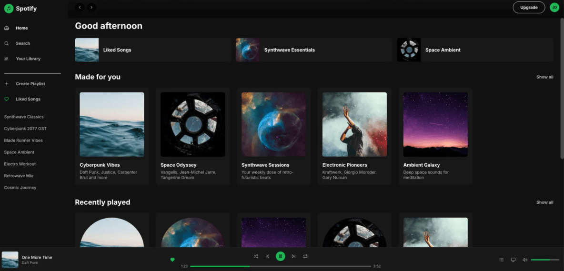564x271 pixels.
Task: Click the Your Library shelf icon
Action: point(7,59)
